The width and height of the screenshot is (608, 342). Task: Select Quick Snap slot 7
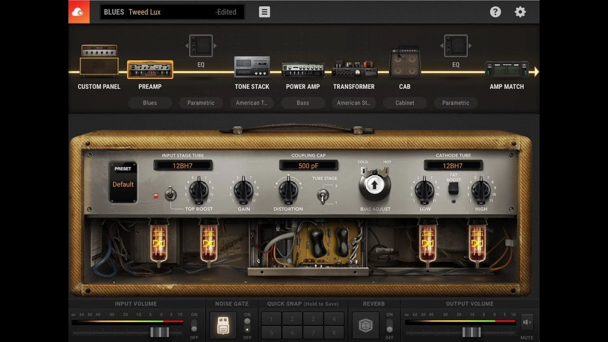tap(313, 332)
